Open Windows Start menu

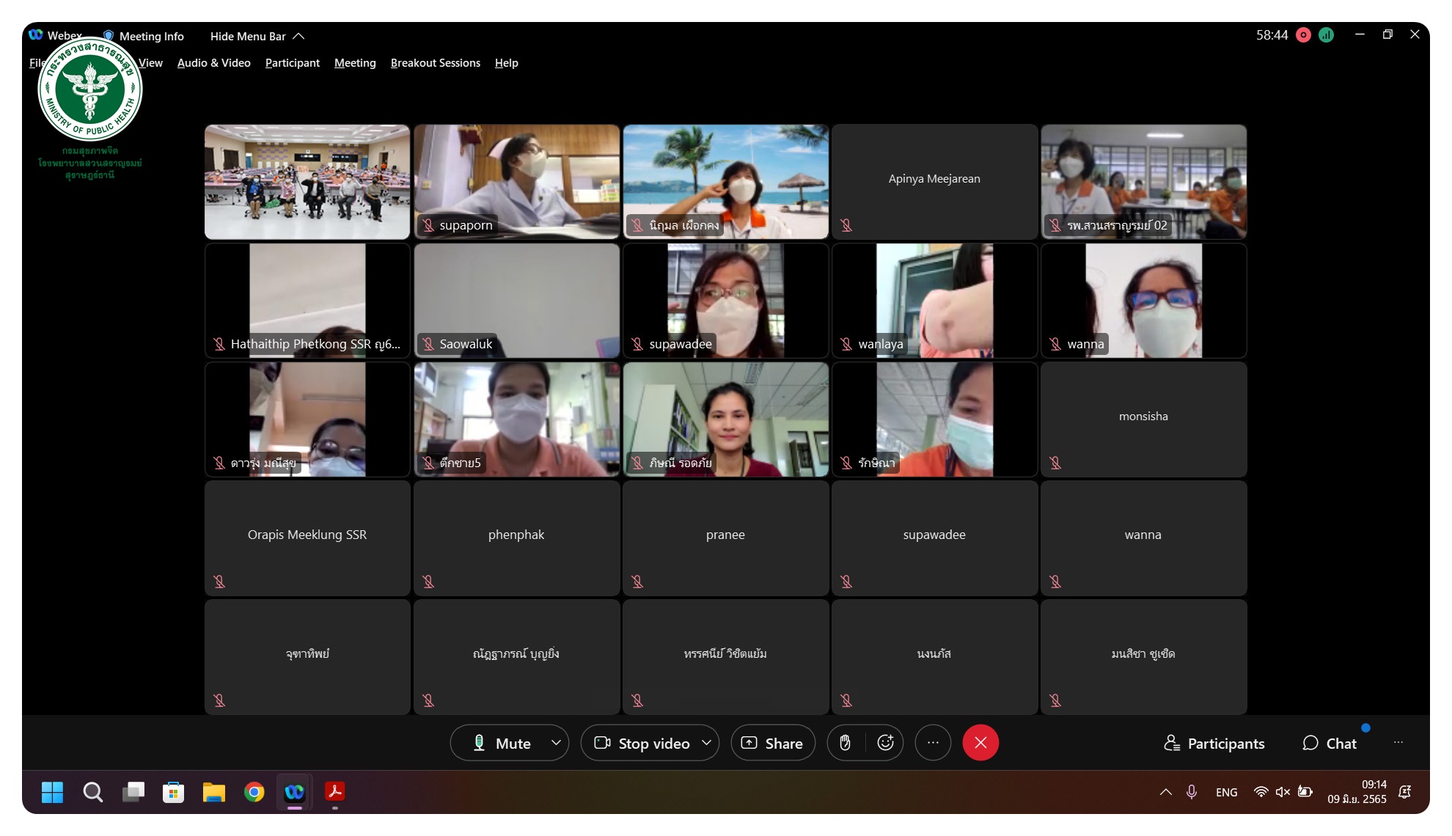(x=52, y=792)
